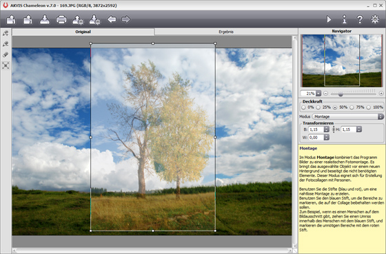
Task: Save the resulting image
Action: (45, 19)
